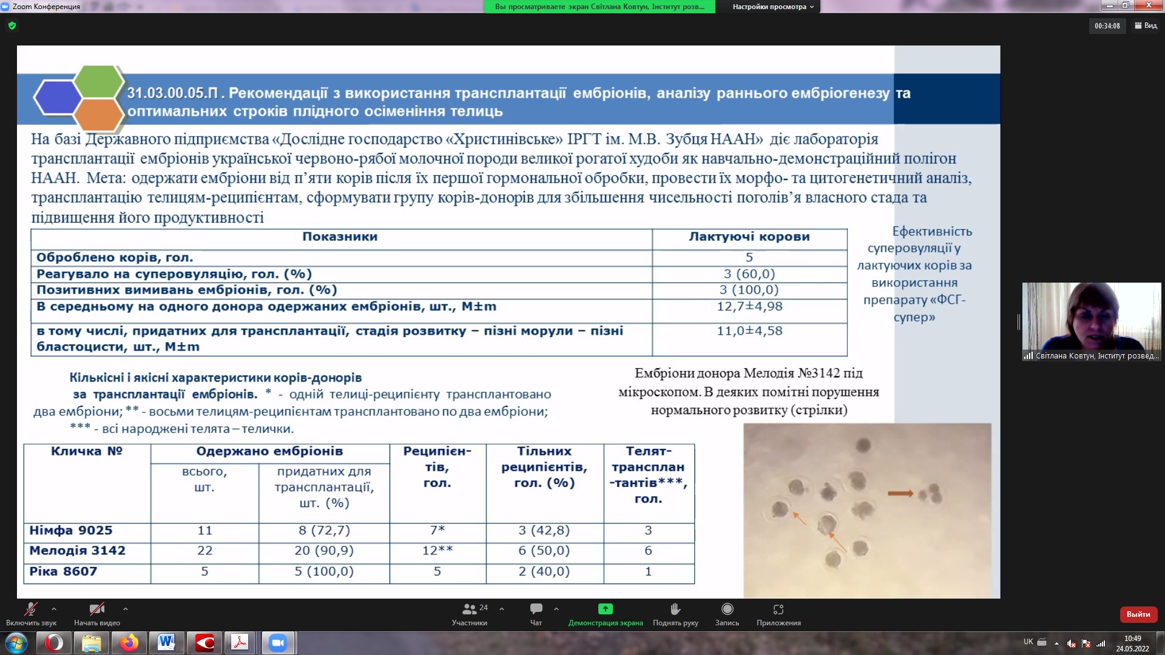
Task: Open clock showing 10:49 24.05.2022
Action: (1132, 643)
